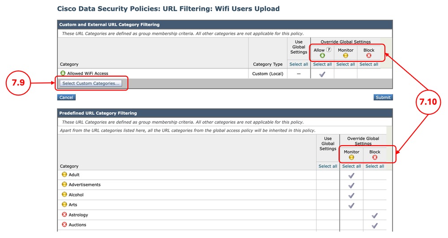Select all under Block, Predefined table

click(x=375, y=166)
